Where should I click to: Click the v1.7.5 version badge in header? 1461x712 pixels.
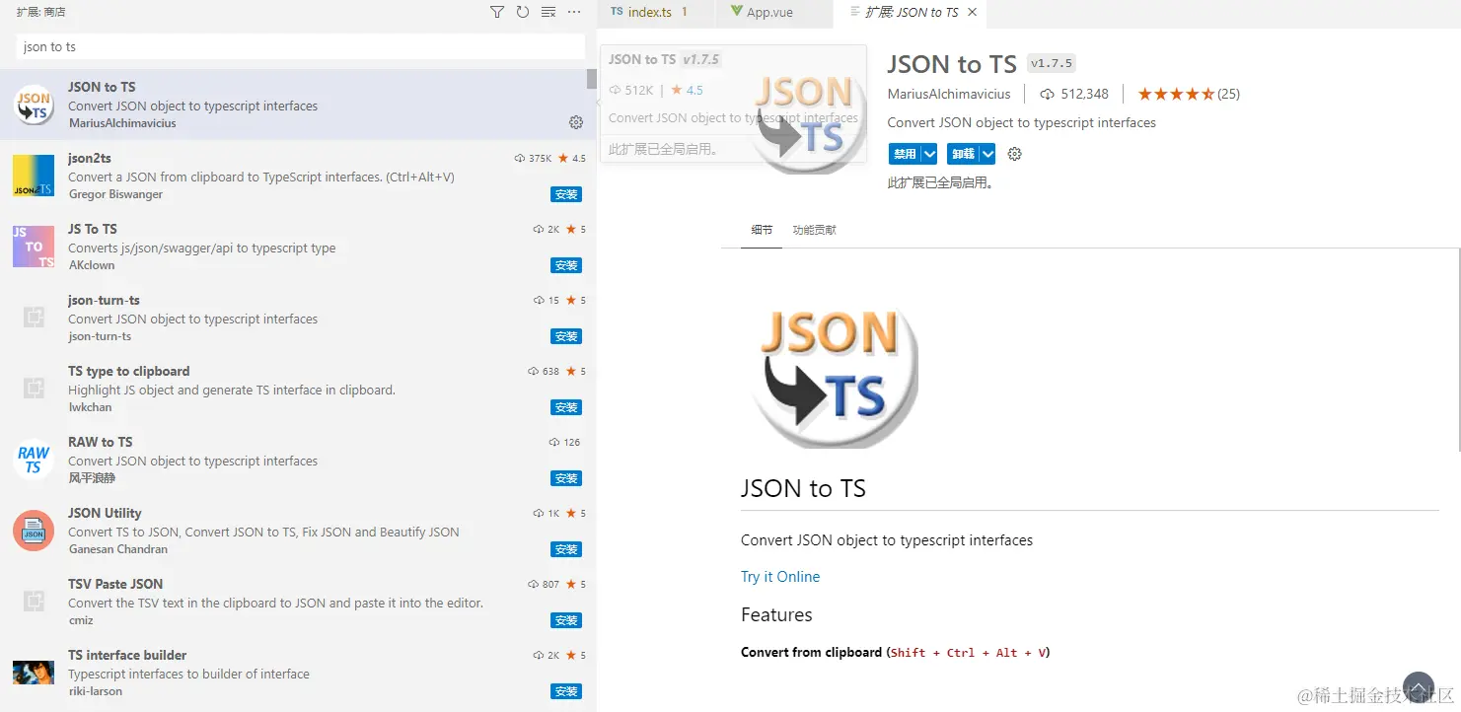[x=1051, y=63]
